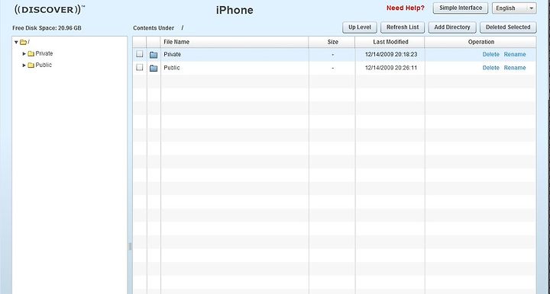Click the Add Directory button
This screenshot has width=550, height=294.
452,27
